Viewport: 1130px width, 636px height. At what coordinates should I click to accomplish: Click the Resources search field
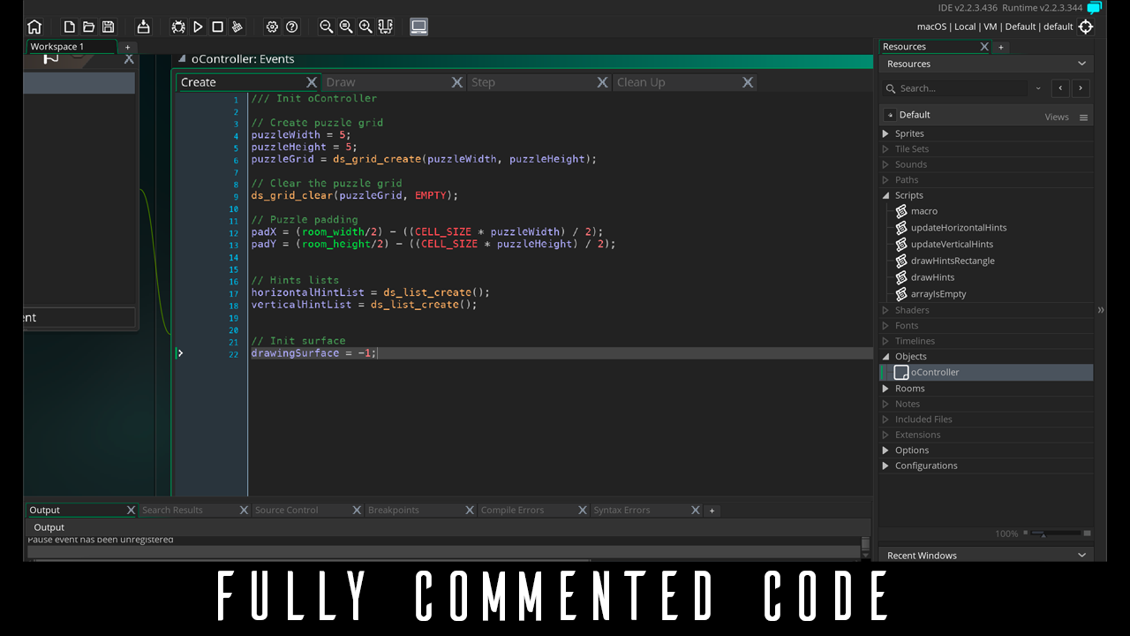tap(960, 88)
